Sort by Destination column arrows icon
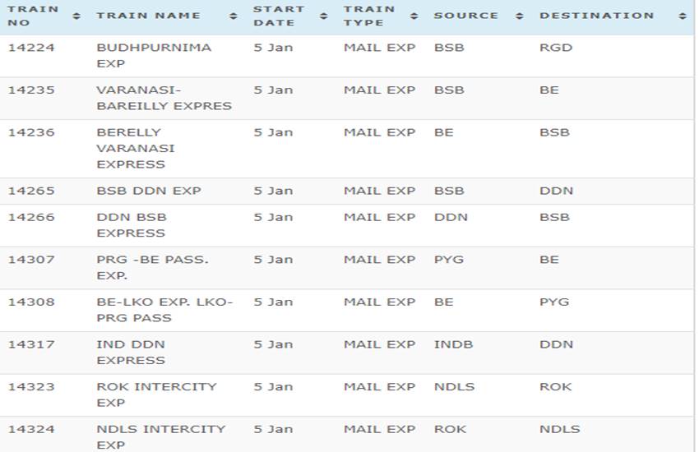This screenshot has width=699, height=452. click(x=683, y=16)
